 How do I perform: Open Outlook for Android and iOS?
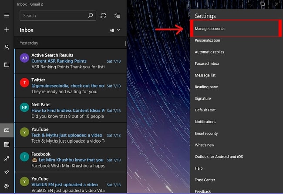[219, 157]
